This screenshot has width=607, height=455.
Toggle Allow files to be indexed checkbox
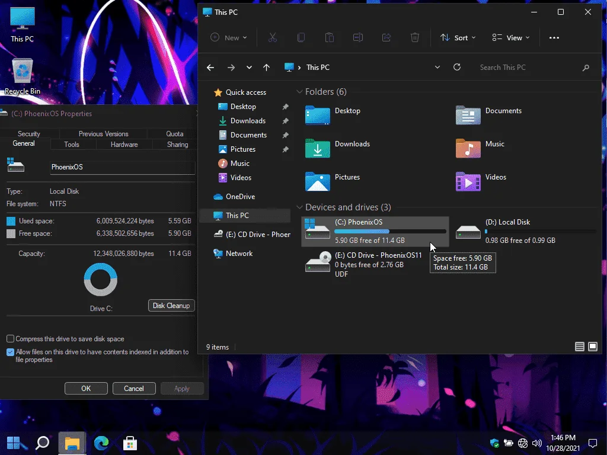pos(11,352)
